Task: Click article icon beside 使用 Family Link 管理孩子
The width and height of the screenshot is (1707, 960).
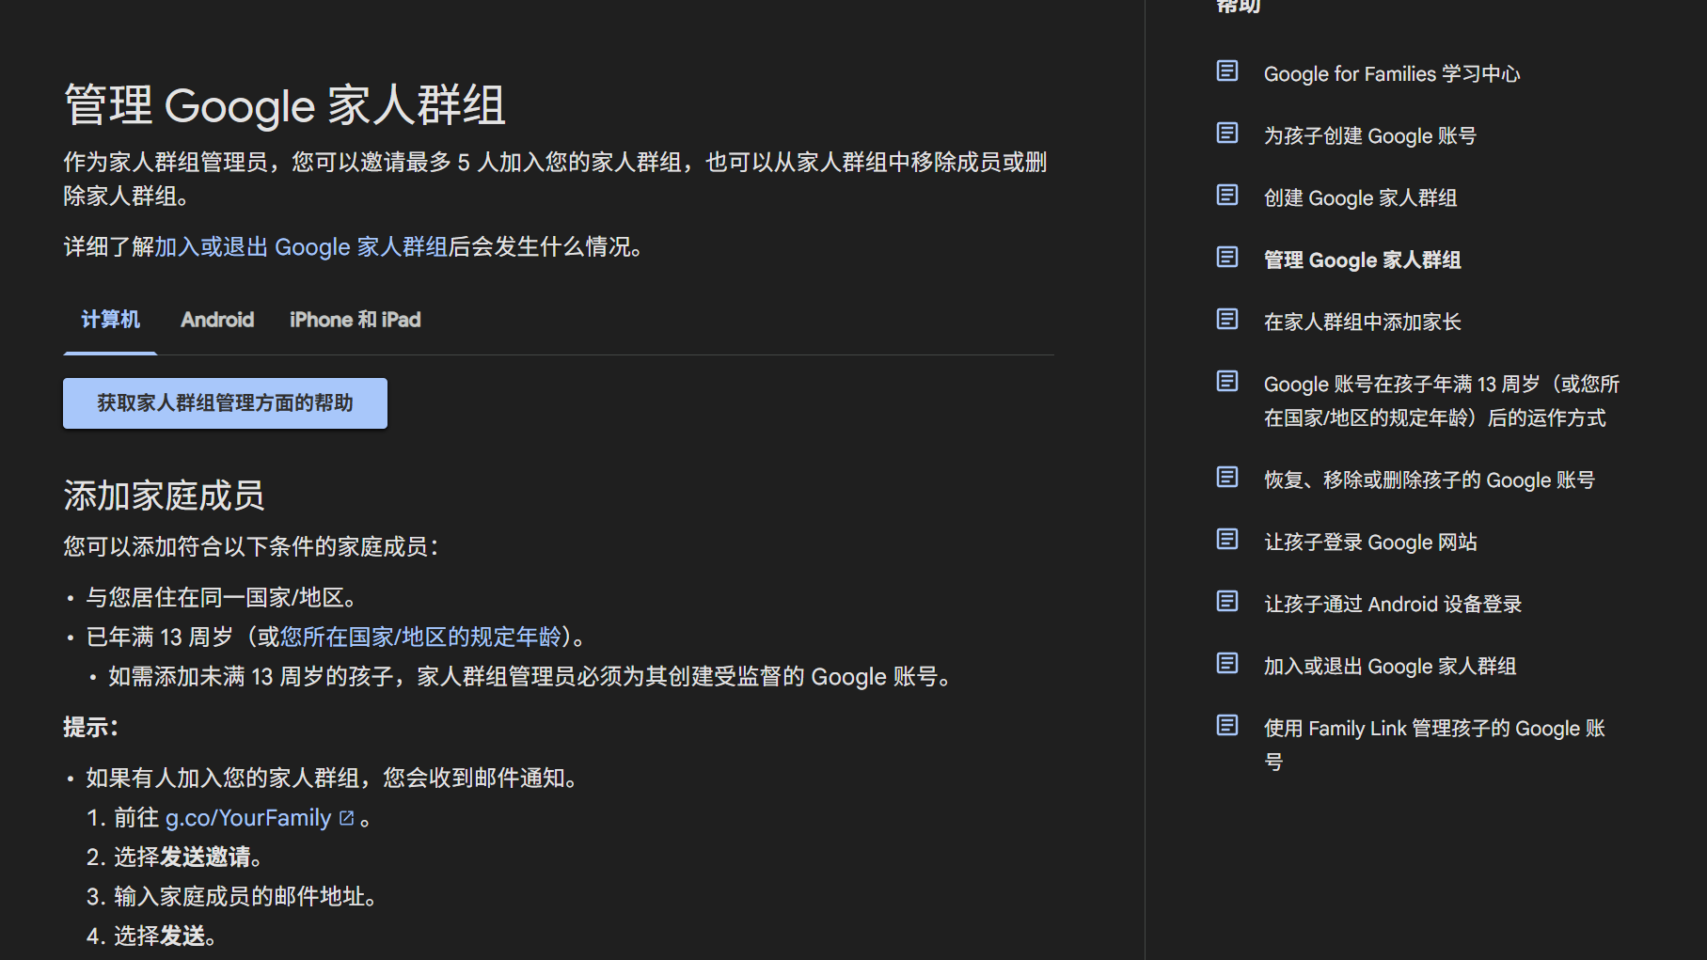Action: (1227, 726)
